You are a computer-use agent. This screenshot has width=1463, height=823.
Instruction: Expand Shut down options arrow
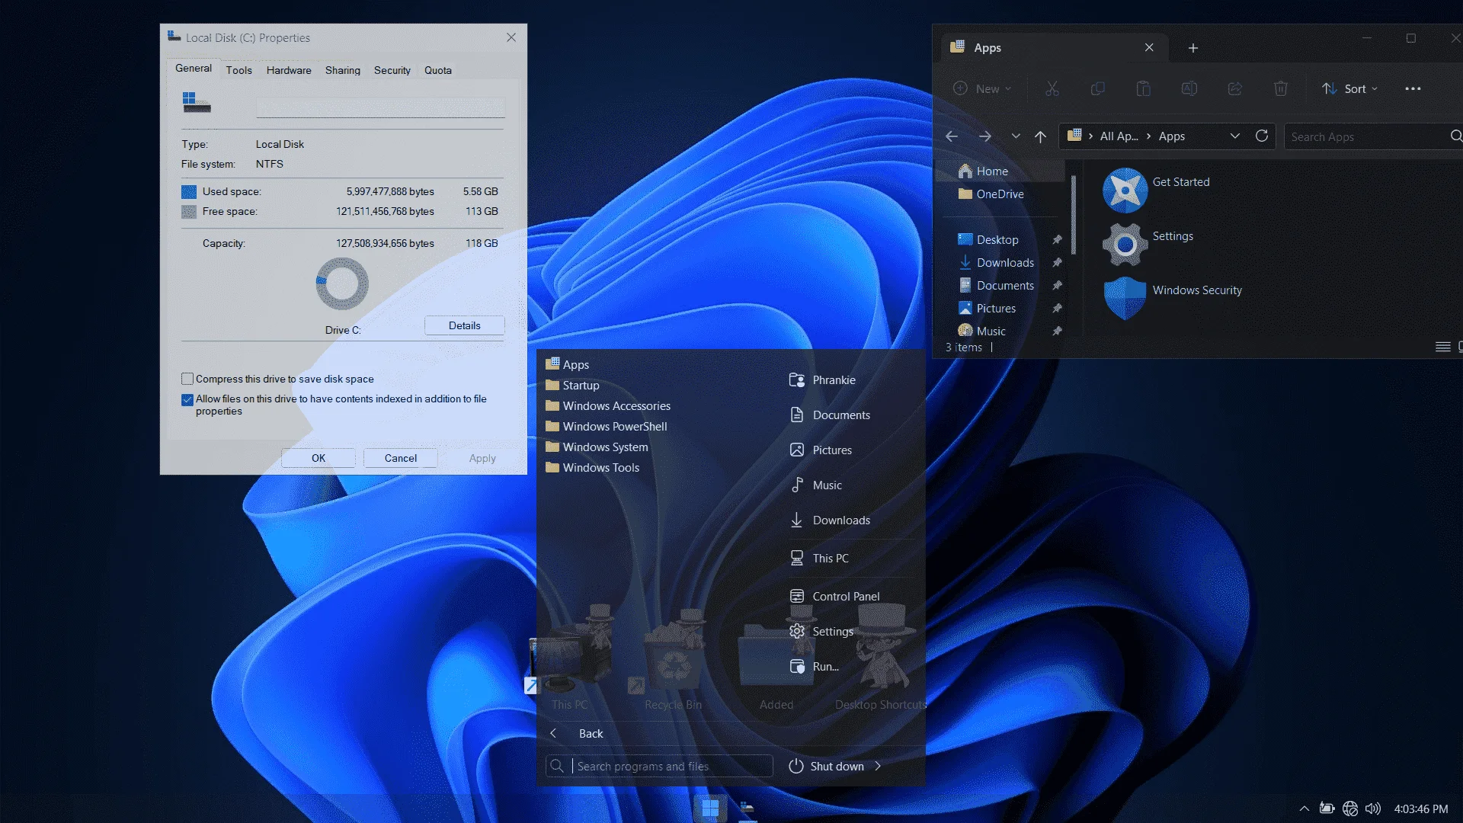pos(879,766)
